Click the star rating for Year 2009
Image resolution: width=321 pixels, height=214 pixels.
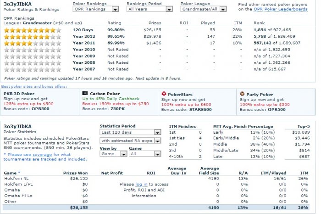click(x=33, y=56)
